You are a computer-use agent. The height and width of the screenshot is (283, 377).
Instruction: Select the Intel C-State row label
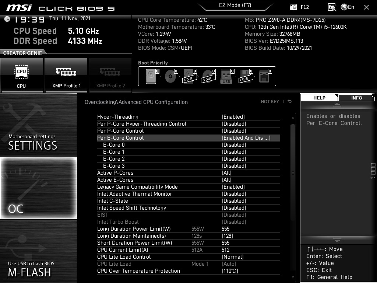coord(112,201)
